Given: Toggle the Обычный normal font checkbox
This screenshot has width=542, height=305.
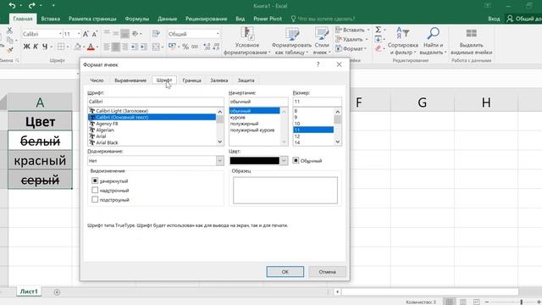Looking at the screenshot, I should point(296,160).
